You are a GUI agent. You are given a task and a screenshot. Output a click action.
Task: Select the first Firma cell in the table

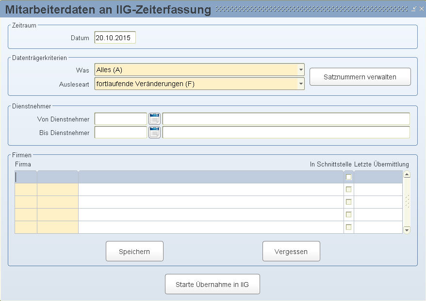pos(26,177)
